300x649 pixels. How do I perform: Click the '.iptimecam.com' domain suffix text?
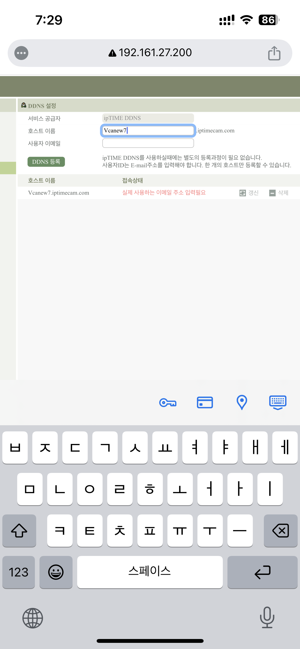pyautogui.click(x=215, y=130)
